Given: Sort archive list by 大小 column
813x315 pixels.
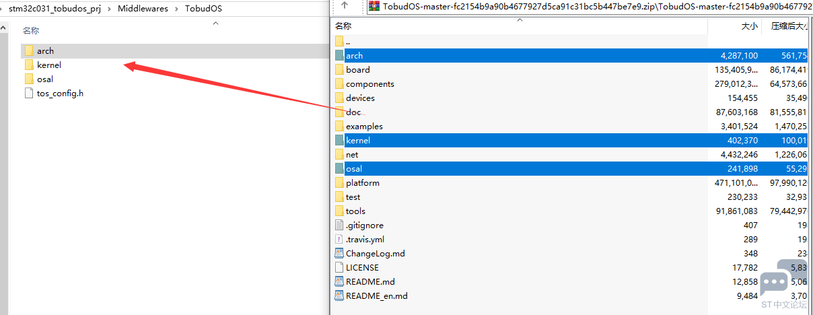Looking at the screenshot, I should [x=750, y=26].
